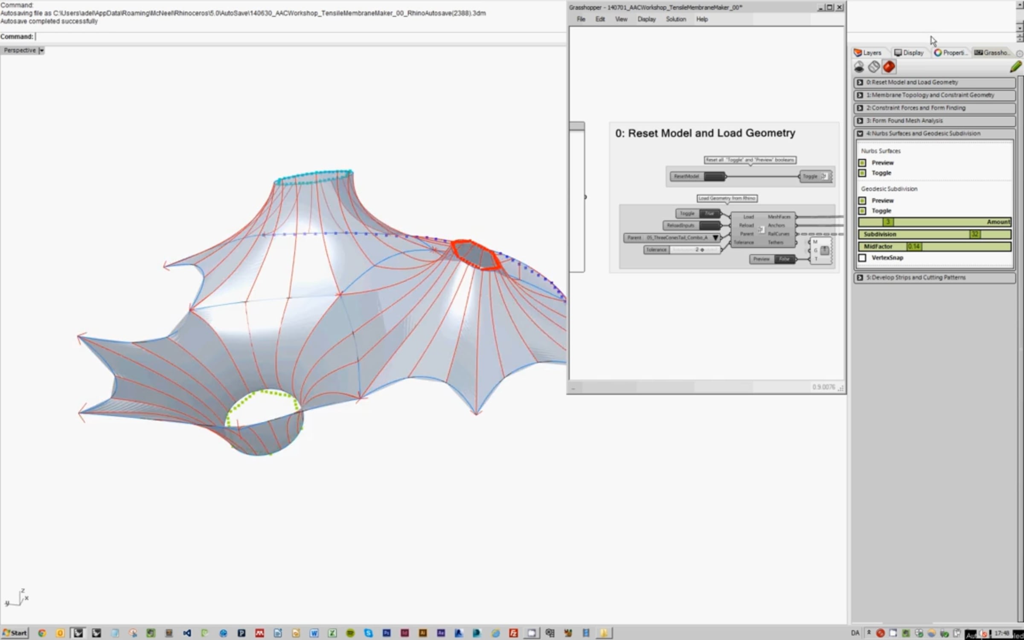Image resolution: width=1024 pixels, height=640 pixels.
Task: Open the panel settings gear icon
Action: click(x=1019, y=53)
